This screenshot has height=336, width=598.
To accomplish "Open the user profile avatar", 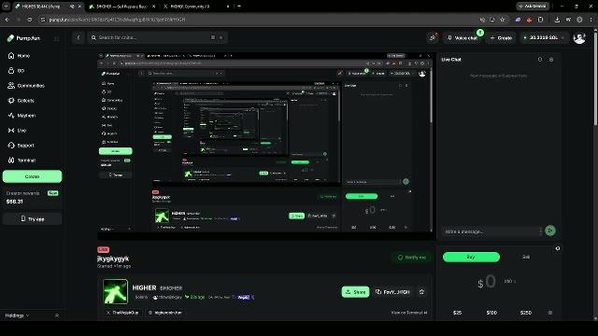I will point(579,37).
